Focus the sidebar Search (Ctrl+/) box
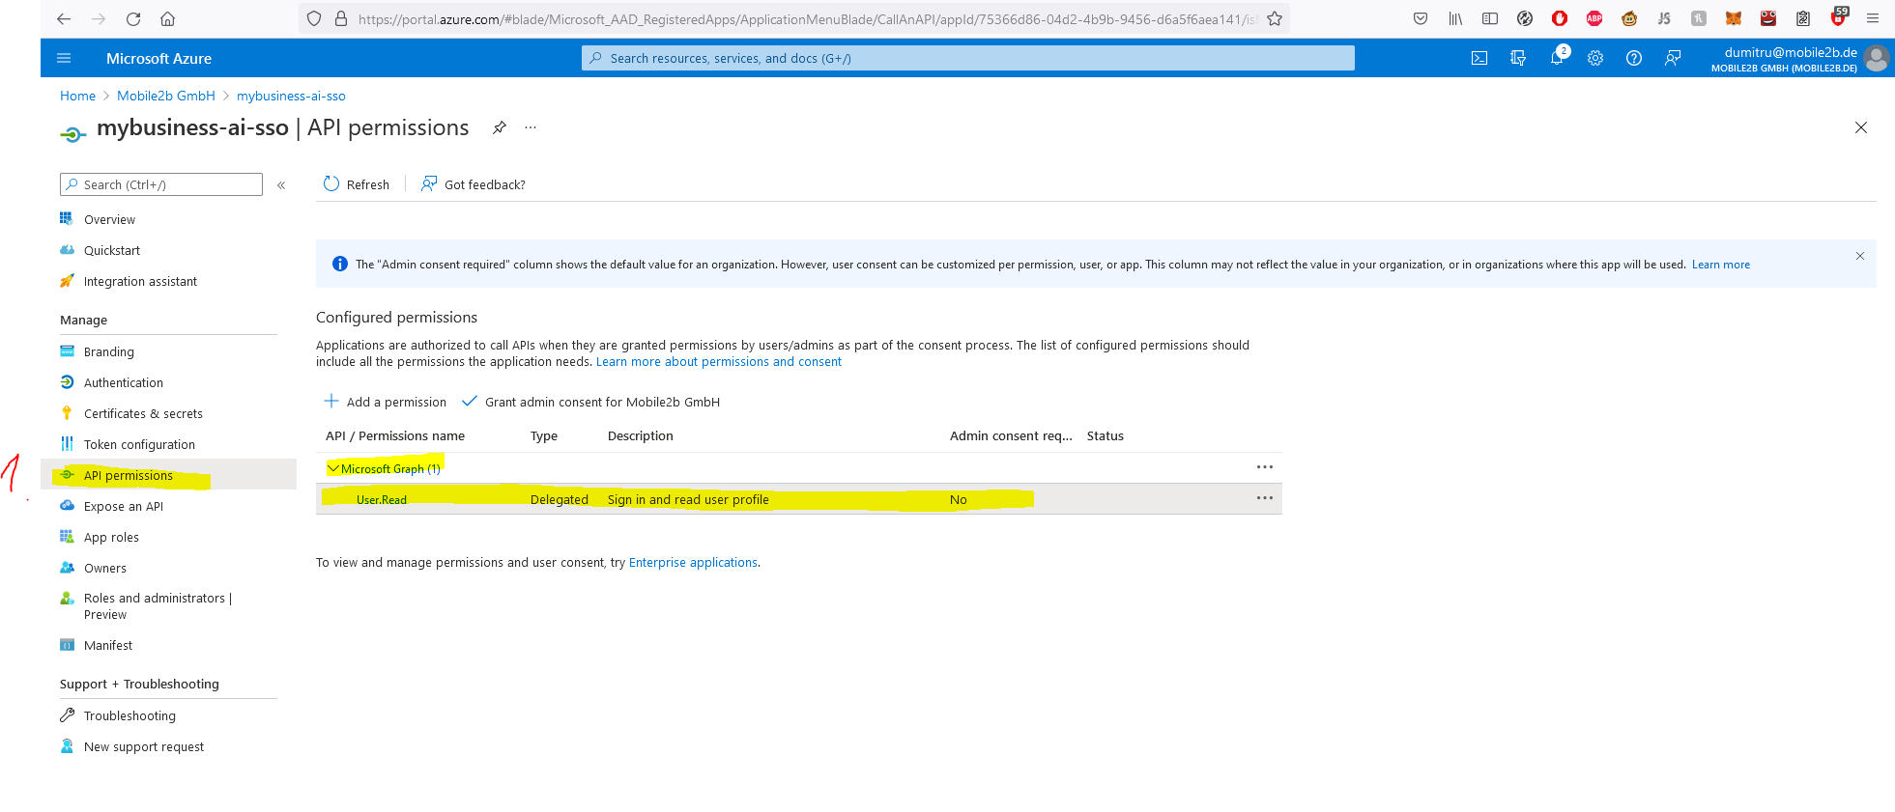1895x812 pixels. coord(161,184)
